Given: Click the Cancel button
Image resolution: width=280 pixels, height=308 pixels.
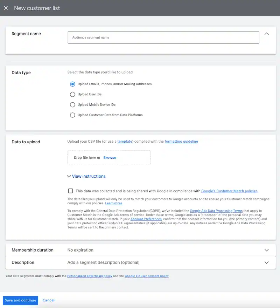Looking at the screenshot, I should (49, 300).
